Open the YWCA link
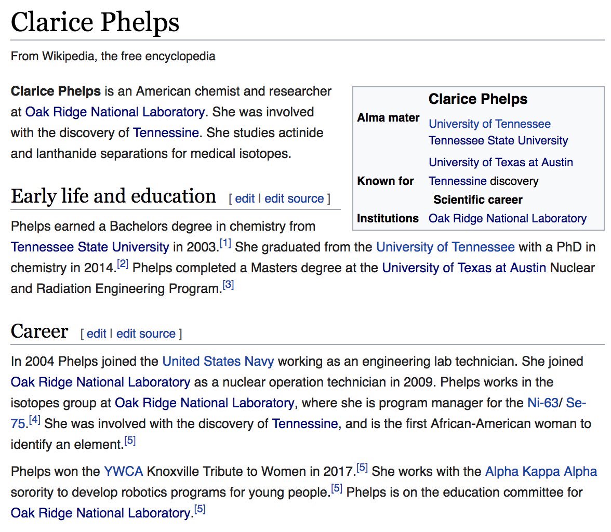The image size is (611, 532). tap(124, 472)
